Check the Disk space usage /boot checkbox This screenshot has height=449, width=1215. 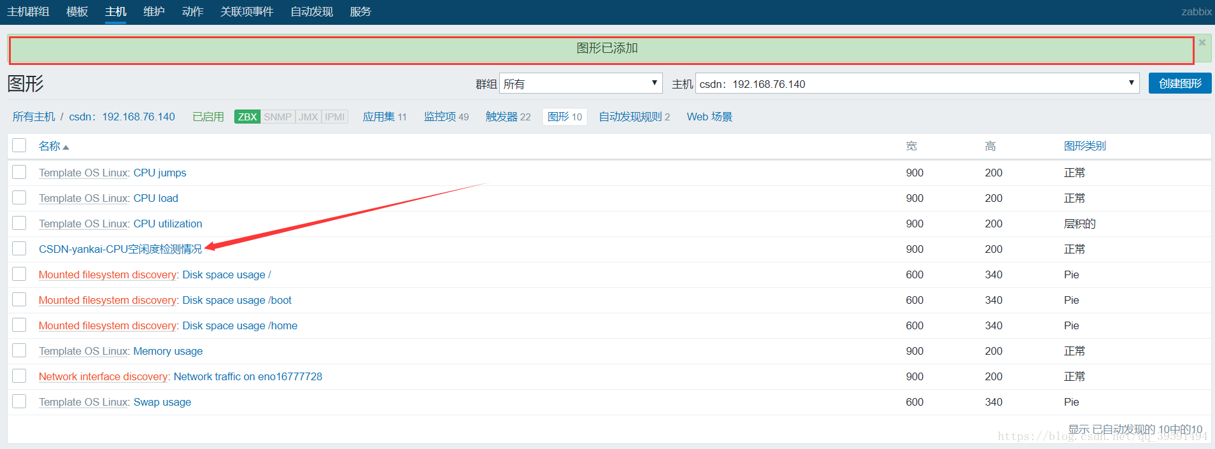point(19,299)
